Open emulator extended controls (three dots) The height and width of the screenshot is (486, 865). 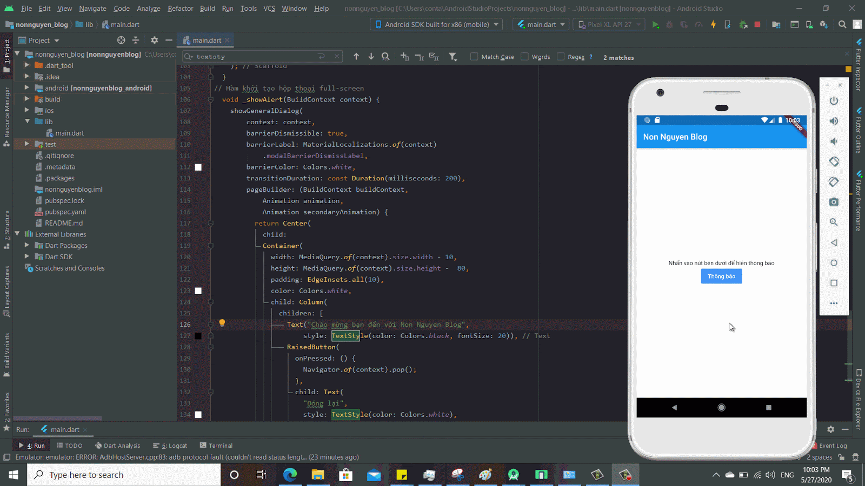(834, 303)
